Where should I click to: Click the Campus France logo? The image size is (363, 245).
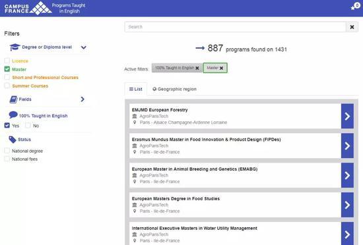click(28, 8)
